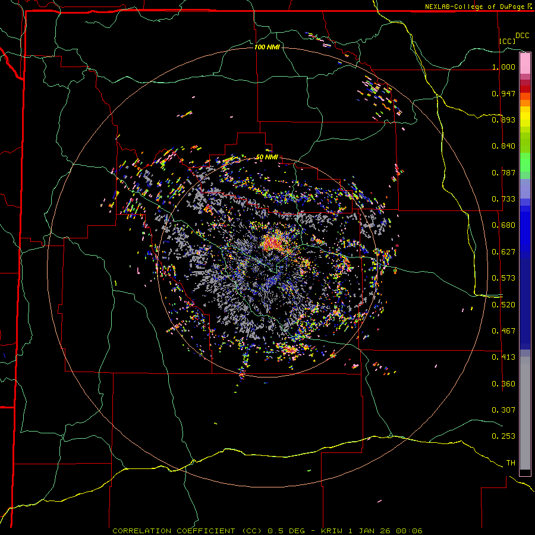Pick the lavender segment on the color bar
Image resolution: width=535 pixels, height=535 pixels.
(x=525, y=188)
